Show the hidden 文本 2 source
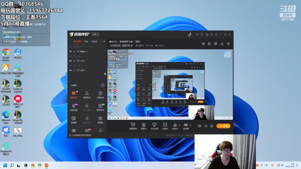 pos(70,65)
